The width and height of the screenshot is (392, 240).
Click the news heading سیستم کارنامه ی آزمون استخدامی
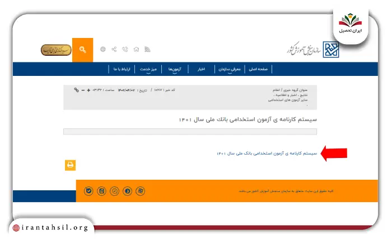(248, 119)
